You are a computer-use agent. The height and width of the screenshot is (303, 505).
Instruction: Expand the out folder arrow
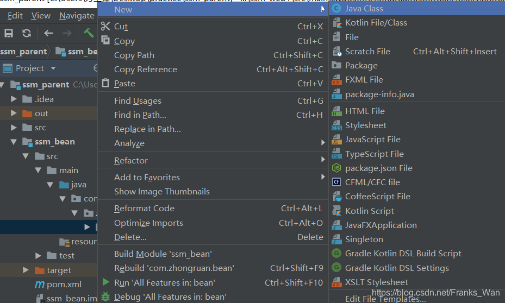point(14,113)
